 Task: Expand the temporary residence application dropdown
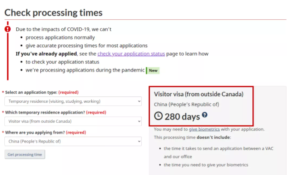pyautogui.click(x=73, y=121)
